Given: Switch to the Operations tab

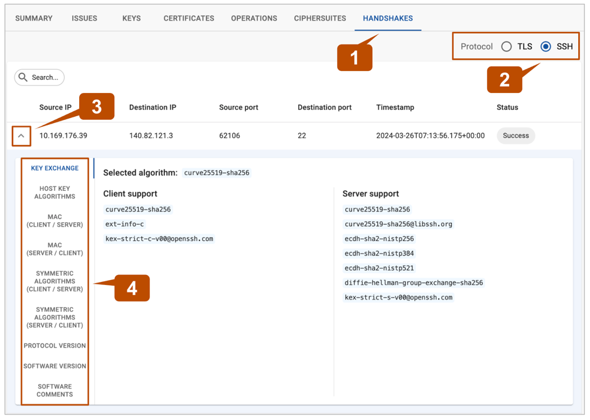Looking at the screenshot, I should coord(254,18).
